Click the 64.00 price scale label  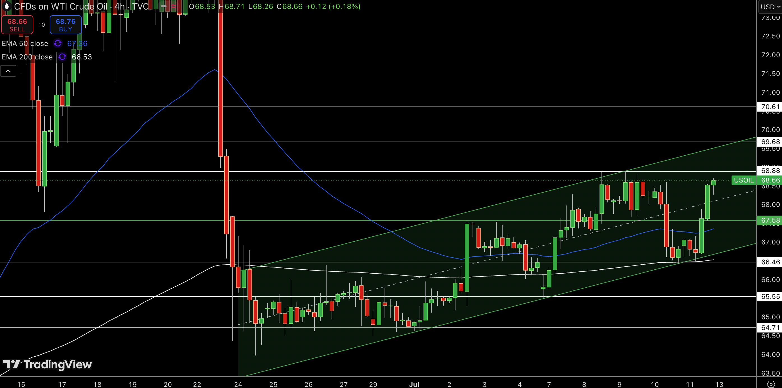click(771, 355)
